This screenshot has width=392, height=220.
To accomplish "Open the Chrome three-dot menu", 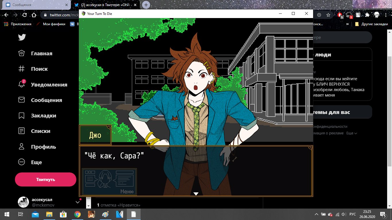I will tap(386, 15).
